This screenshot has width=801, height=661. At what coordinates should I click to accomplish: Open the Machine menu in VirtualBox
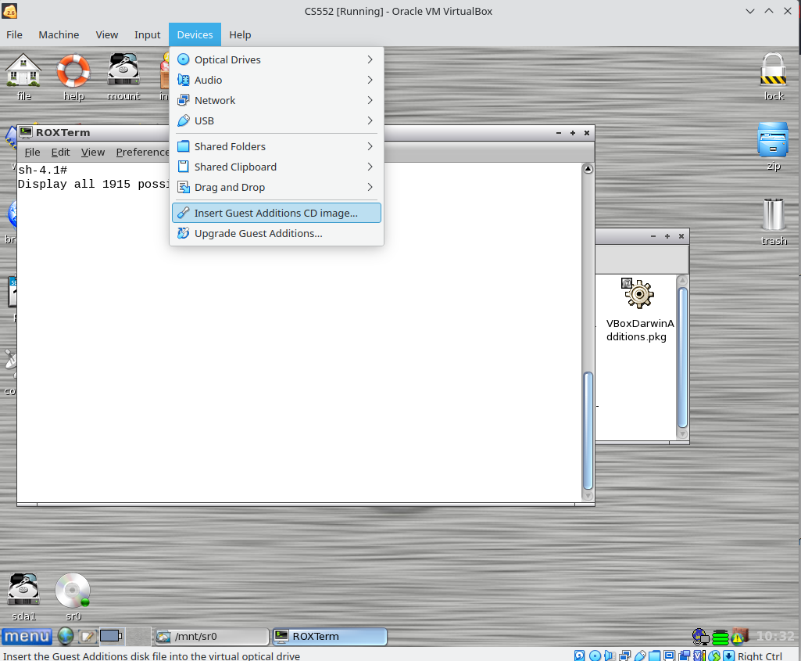(59, 34)
